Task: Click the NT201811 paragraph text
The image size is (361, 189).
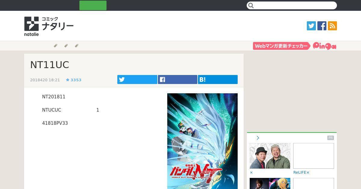Action: pos(54,97)
